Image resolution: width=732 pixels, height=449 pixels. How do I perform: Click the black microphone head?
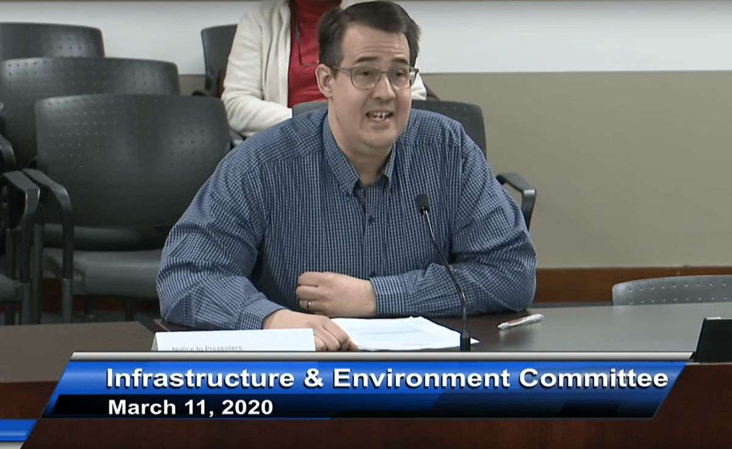pyautogui.click(x=423, y=203)
